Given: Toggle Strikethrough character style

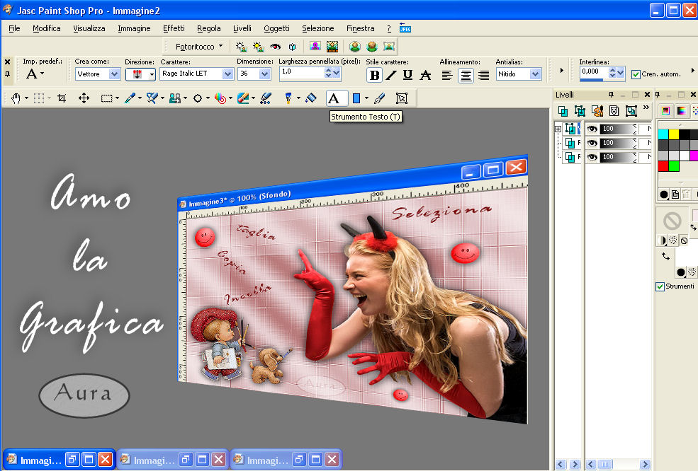Looking at the screenshot, I should tap(426, 75).
